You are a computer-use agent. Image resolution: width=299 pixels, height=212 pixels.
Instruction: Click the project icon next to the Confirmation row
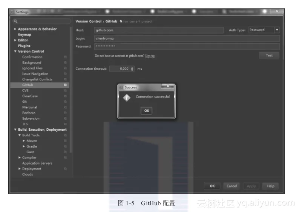[x=65, y=57]
